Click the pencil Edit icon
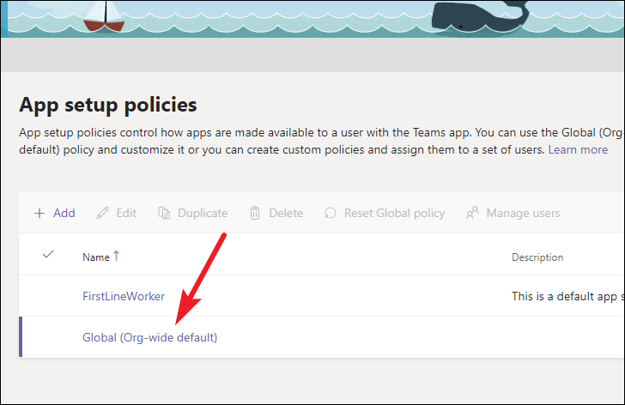 click(x=102, y=213)
